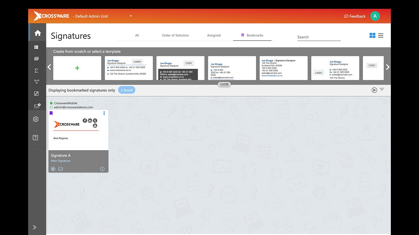Image resolution: width=419 pixels, height=235 pixels.
Task: Show previous templates with left arrow
Action: coord(49,67)
